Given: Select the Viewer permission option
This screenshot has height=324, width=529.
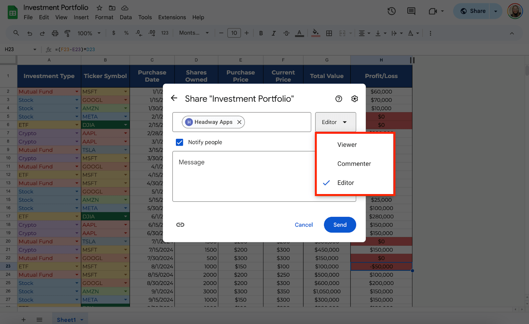Looking at the screenshot, I should [347, 145].
